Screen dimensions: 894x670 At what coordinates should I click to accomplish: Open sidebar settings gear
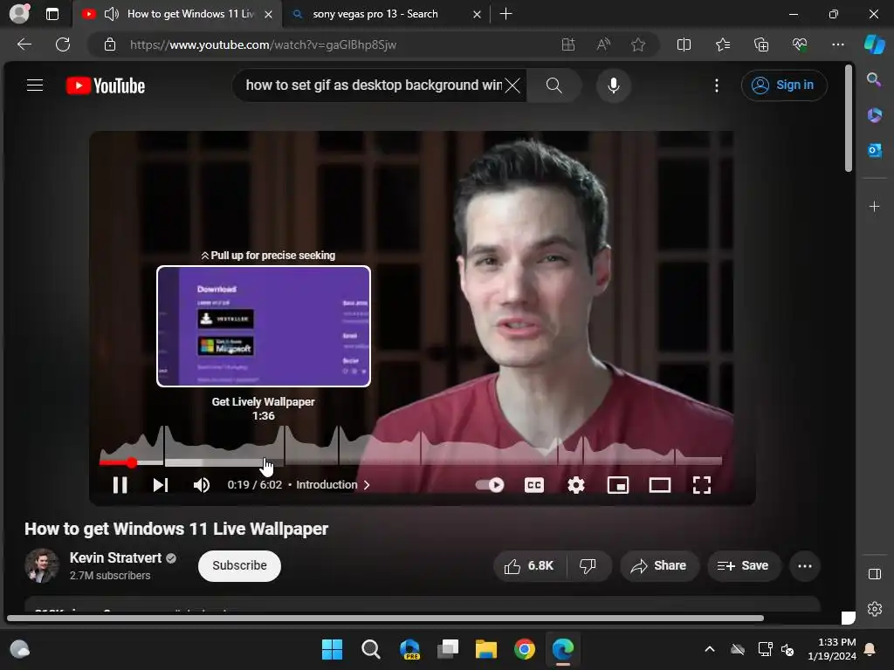[874, 608]
